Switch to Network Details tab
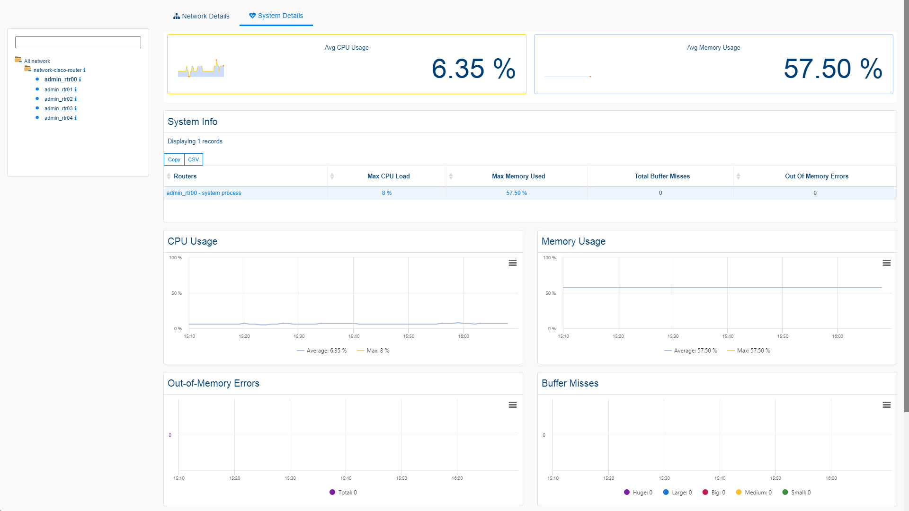Viewport: 909px width, 511px height. (201, 16)
